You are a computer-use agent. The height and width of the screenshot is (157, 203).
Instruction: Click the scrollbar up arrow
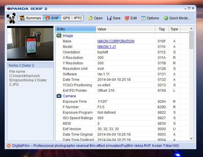click(x=191, y=29)
